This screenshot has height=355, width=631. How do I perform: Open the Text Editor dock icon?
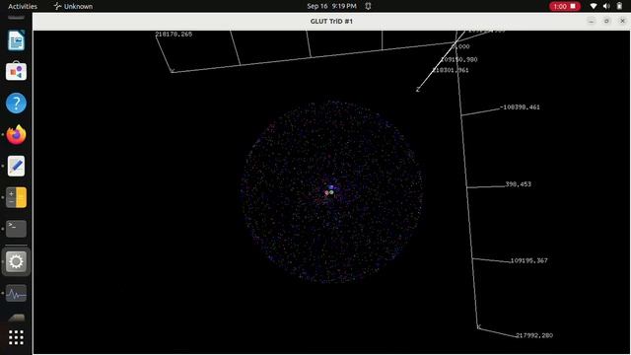[x=16, y=166]
